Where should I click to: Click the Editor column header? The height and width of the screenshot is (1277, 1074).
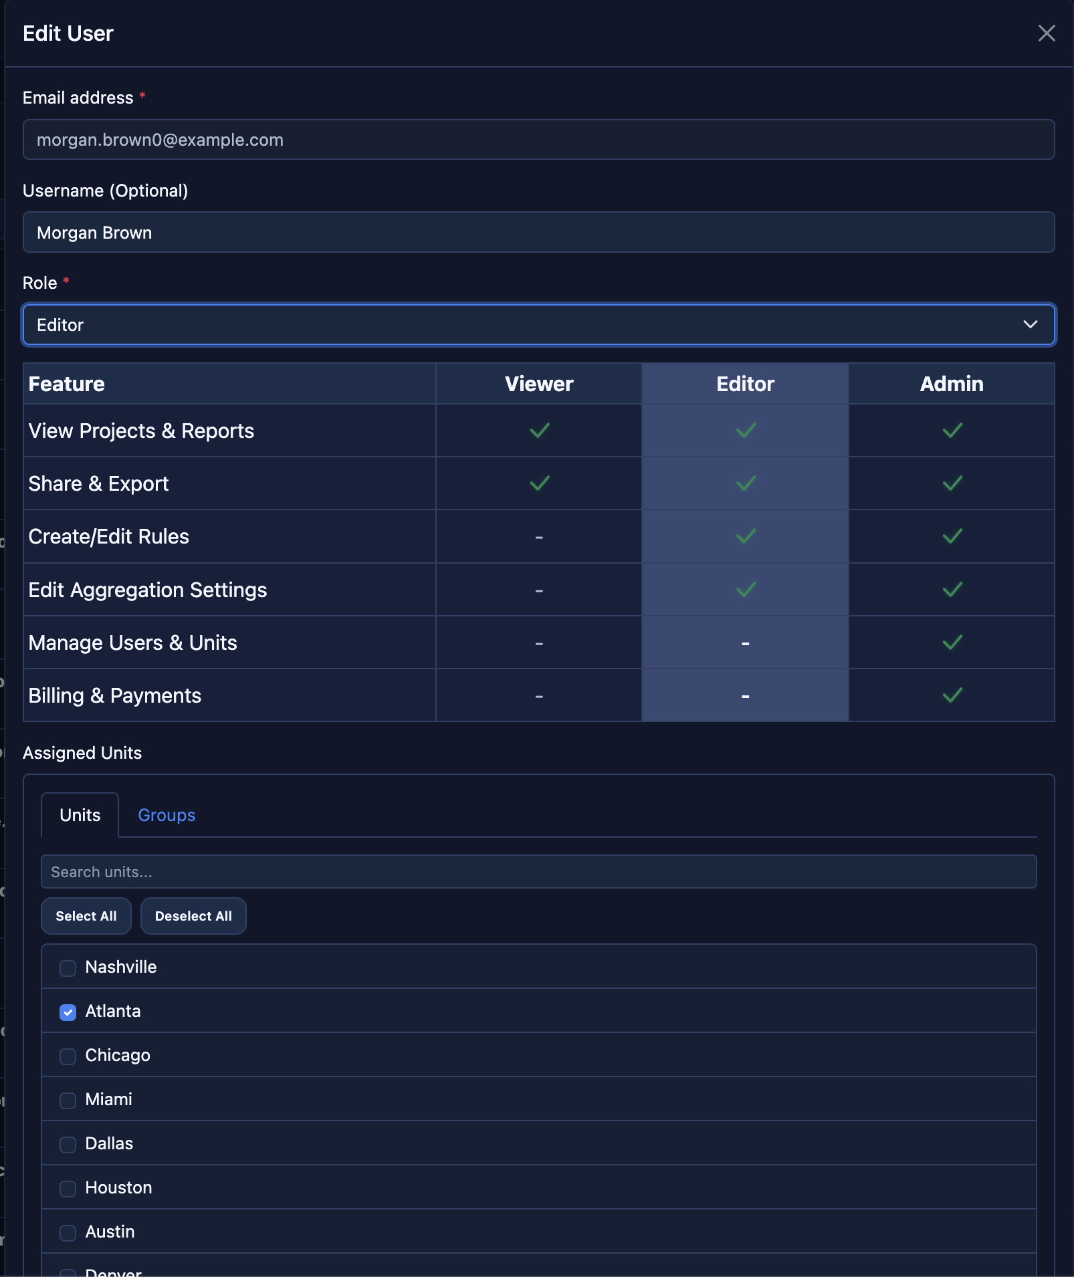[744, 384]
